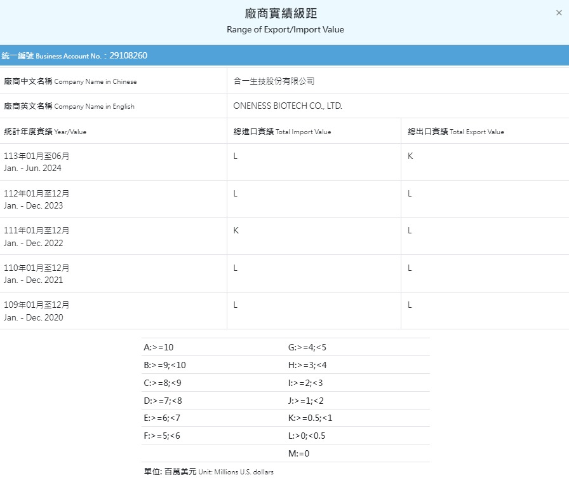Close the Range of Export/Import Value dialog
The height and width of the screenshot is (482, 569).
pyautogui.click(x=558, y=13)
